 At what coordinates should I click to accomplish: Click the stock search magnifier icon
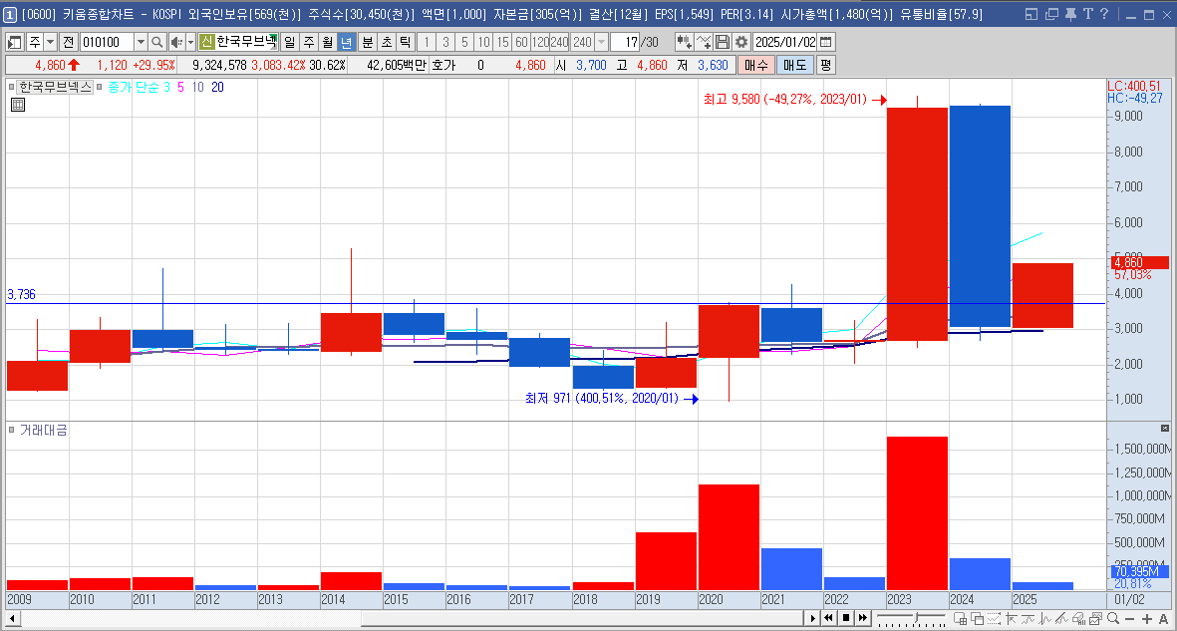tap(156, 42)
